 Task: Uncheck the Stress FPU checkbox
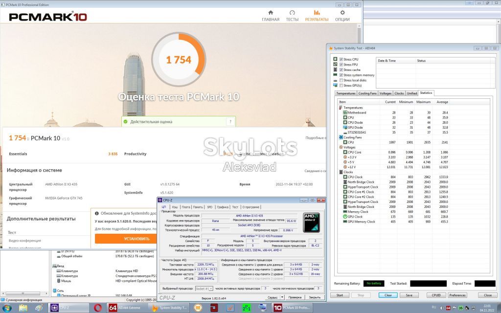click(341, 65)
